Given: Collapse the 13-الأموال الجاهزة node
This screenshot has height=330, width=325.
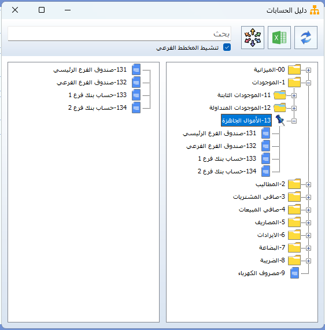Looking at the screenshot, I should [294, 121].
